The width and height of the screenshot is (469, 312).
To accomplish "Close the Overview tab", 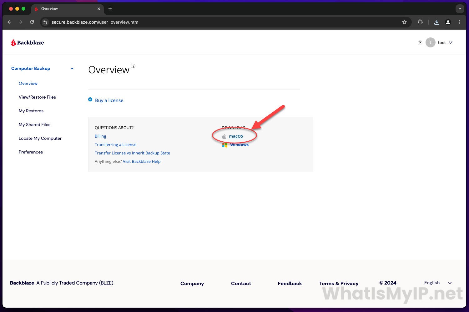I will (99, 9).
